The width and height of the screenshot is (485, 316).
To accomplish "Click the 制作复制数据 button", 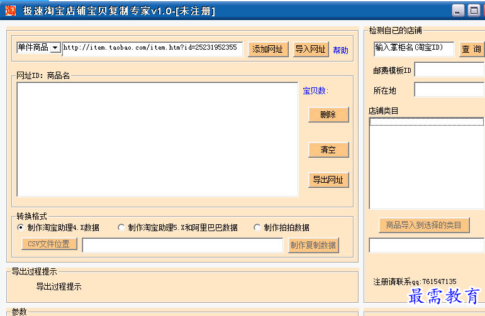I will [x=313, y=245].
